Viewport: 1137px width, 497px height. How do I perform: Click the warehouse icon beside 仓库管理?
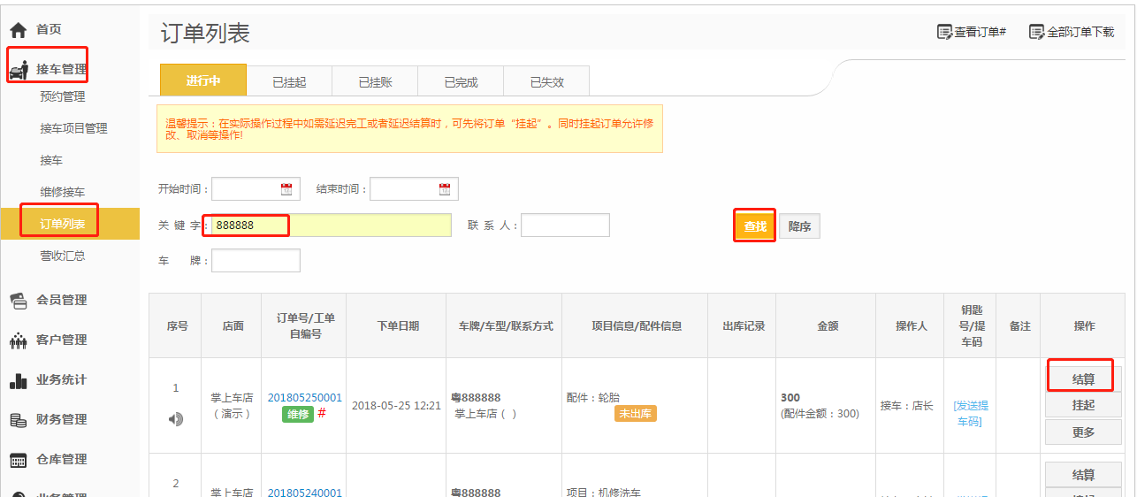pos(18,460)
